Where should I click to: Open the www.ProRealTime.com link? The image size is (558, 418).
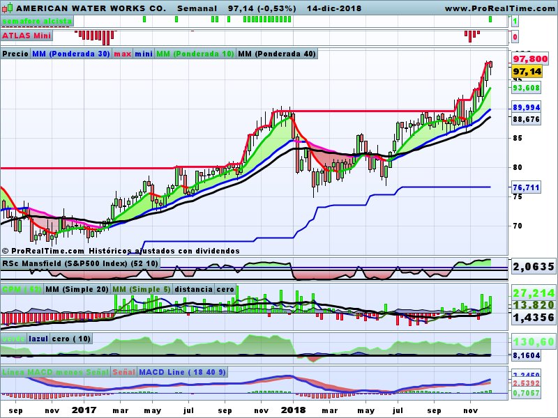(501, 8)
